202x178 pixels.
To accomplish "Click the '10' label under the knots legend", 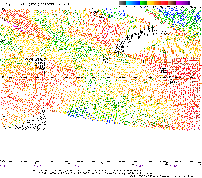I will (x=133, y=7).
